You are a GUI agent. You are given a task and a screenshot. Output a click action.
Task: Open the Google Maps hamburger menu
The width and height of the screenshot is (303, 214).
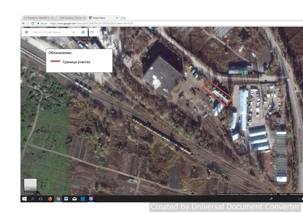point(26,32)
